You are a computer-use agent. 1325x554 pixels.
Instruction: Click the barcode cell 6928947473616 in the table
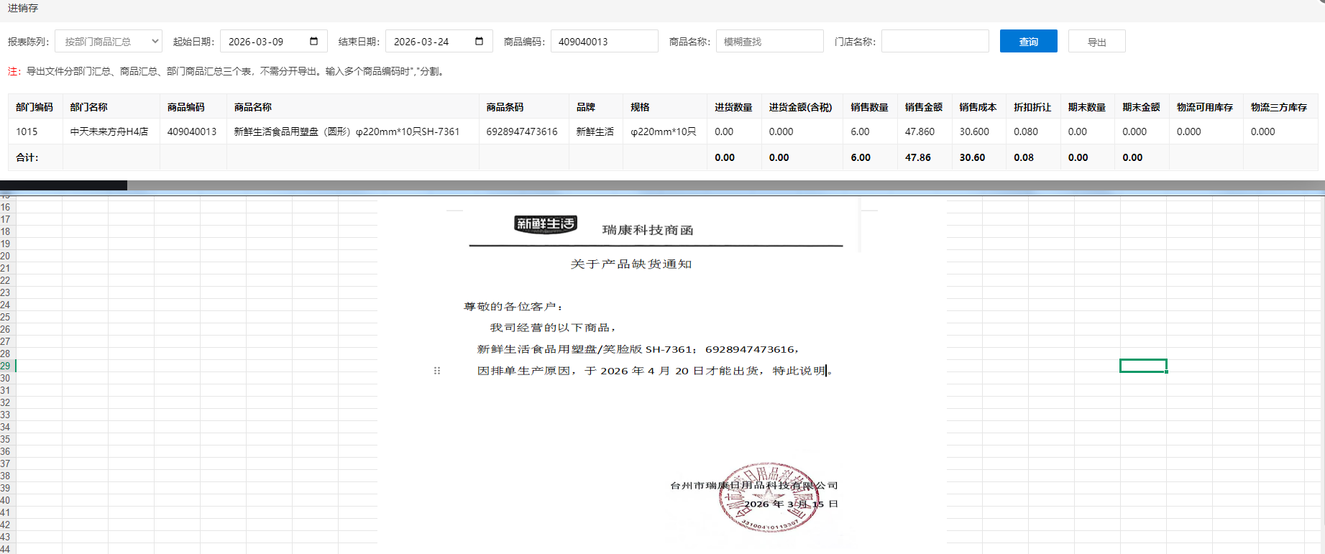click(x=522, y=131)
